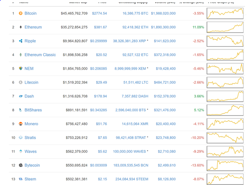This screenshot has height=185, width=247.
Task: Open the Litecoin name link
Action: (32, 82)
